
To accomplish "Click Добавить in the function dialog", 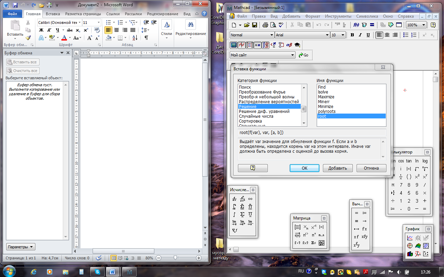I will click(x=338, y=168).
